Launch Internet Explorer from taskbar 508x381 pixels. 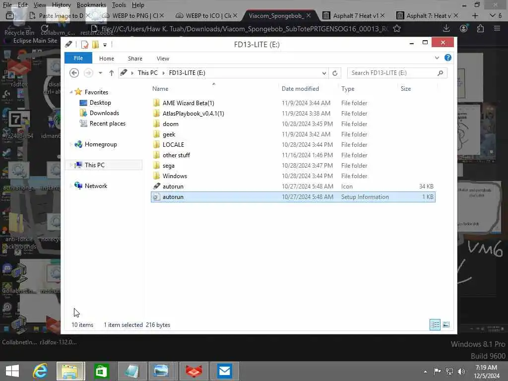tap(41, 371)
